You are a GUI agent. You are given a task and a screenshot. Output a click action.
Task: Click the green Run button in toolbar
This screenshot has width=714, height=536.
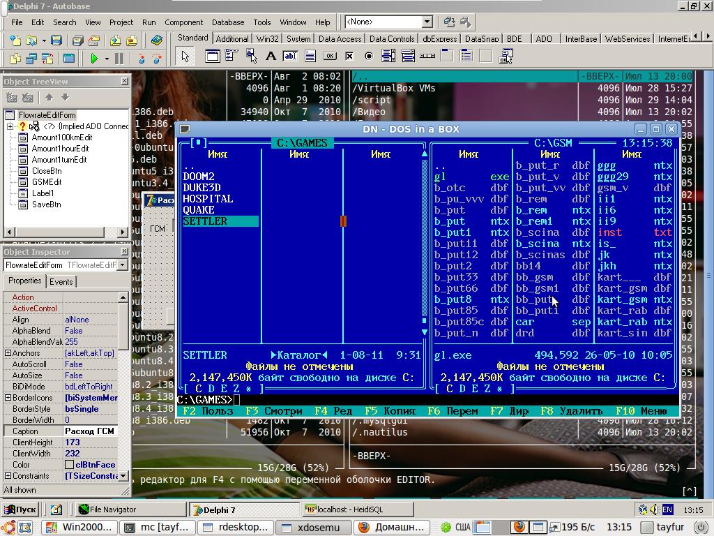94,59
